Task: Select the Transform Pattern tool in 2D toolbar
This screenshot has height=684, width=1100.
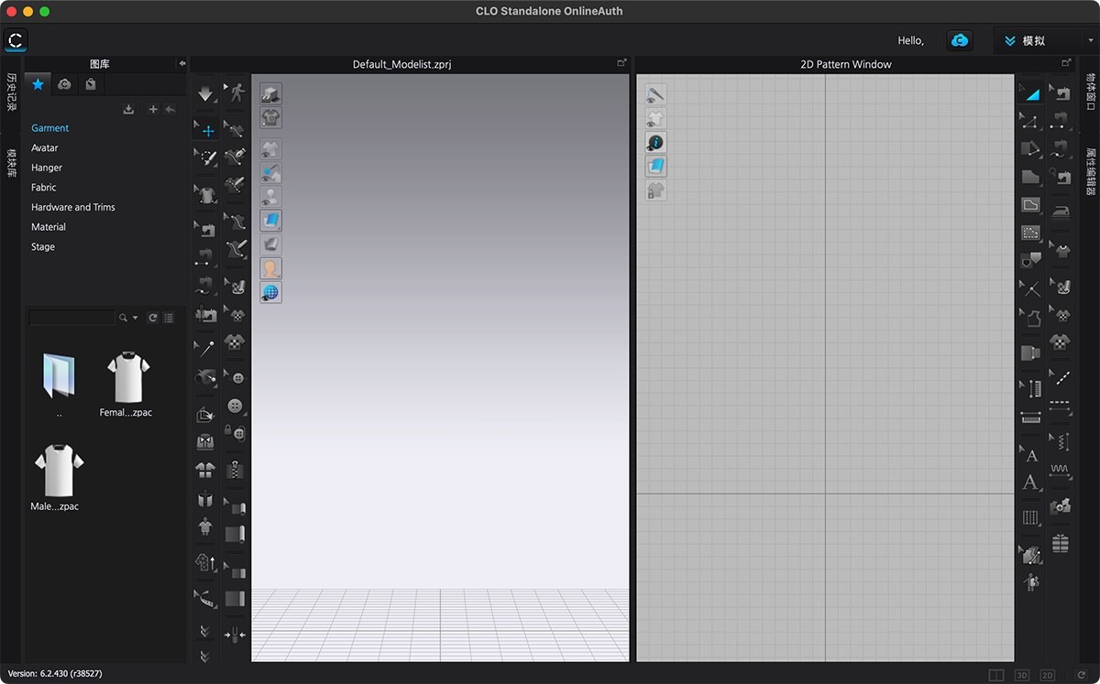Action: pyautogui.click(x=1030, y=93)
